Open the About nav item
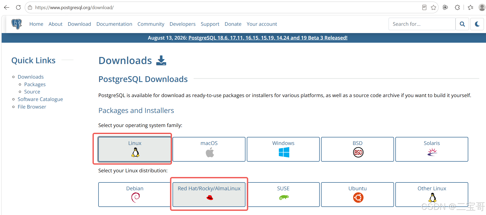Image resolution: width=486 pixels, height=215 pixels. pyautogui.click(x=56, y=24)
